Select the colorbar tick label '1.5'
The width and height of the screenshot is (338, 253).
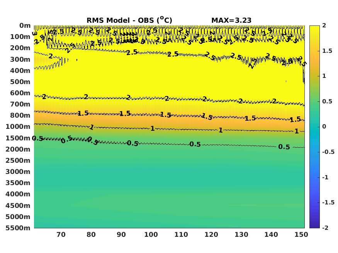click(x=327, y=51)
